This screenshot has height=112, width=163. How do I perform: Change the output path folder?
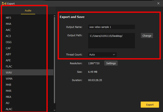pyautogui.click(x=147, y=36)
